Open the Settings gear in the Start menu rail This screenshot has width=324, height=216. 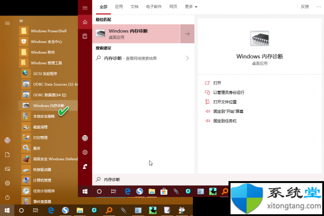coord(8,183)
